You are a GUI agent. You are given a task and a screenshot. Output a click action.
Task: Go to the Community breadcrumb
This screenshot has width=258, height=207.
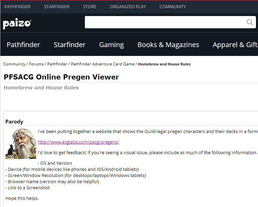click(x=14, y=64)
